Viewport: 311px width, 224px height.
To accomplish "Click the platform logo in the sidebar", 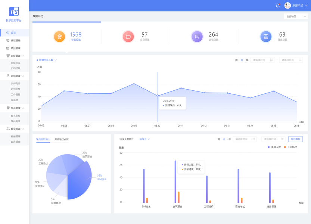I will [14, 11].
